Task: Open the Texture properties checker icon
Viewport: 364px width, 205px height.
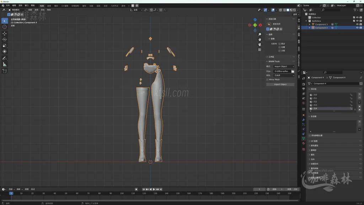Action: (304, 149)
